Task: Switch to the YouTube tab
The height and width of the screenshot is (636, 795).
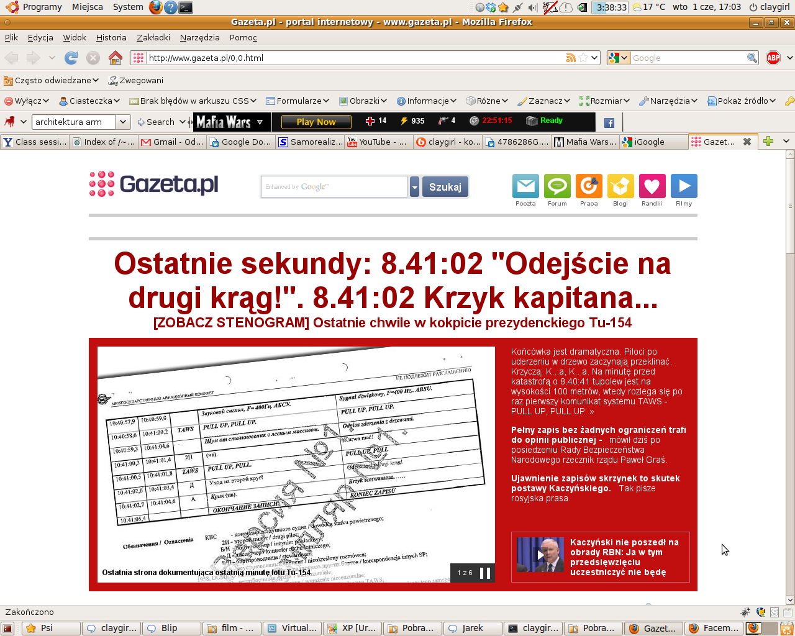Action: click(378, 142)
